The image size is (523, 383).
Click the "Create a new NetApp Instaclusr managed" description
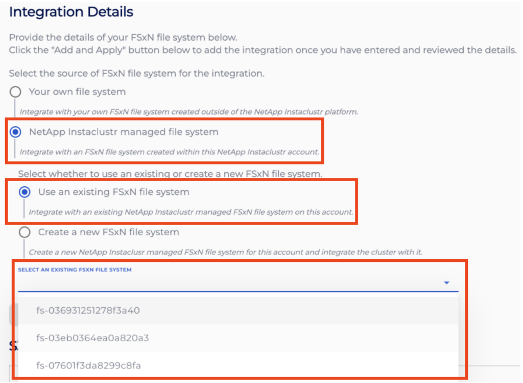tap(225, 252)
